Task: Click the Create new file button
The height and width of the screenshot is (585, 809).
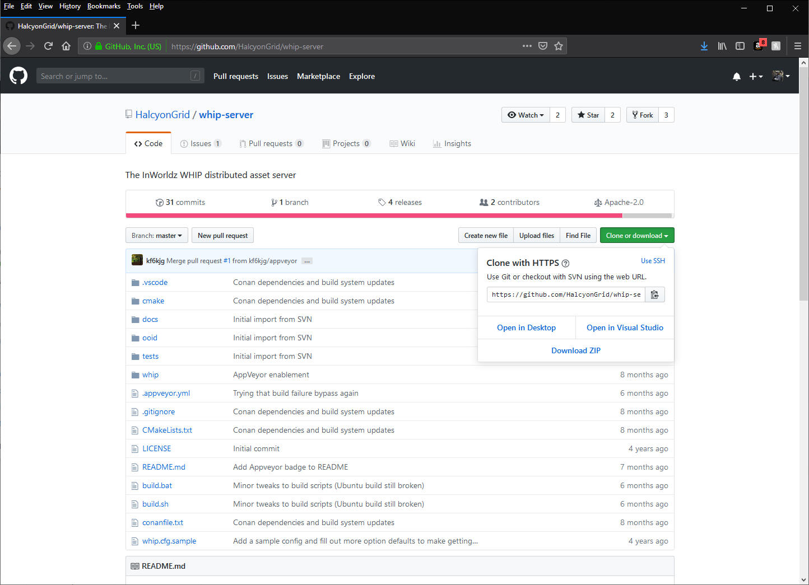Action: [486, 236]
